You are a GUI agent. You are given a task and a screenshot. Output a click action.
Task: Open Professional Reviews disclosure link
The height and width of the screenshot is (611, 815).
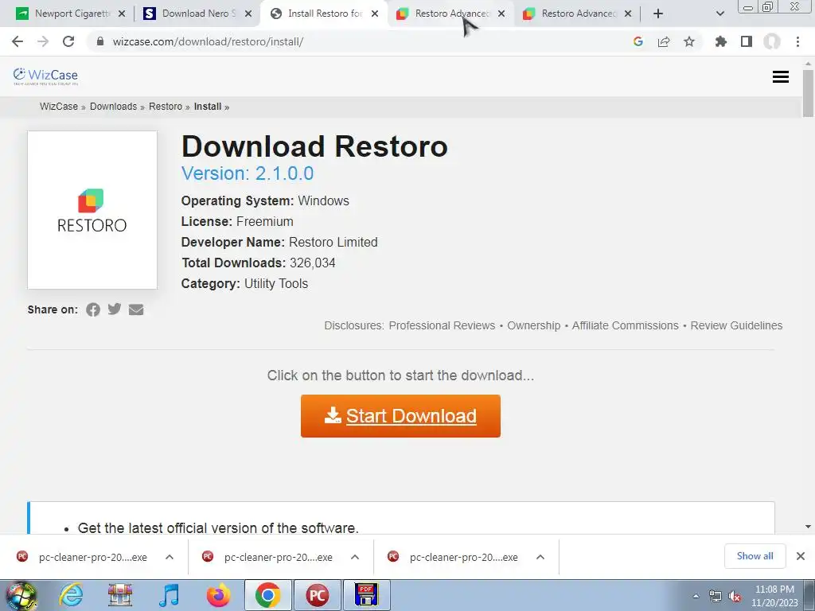tap(442, 325)
